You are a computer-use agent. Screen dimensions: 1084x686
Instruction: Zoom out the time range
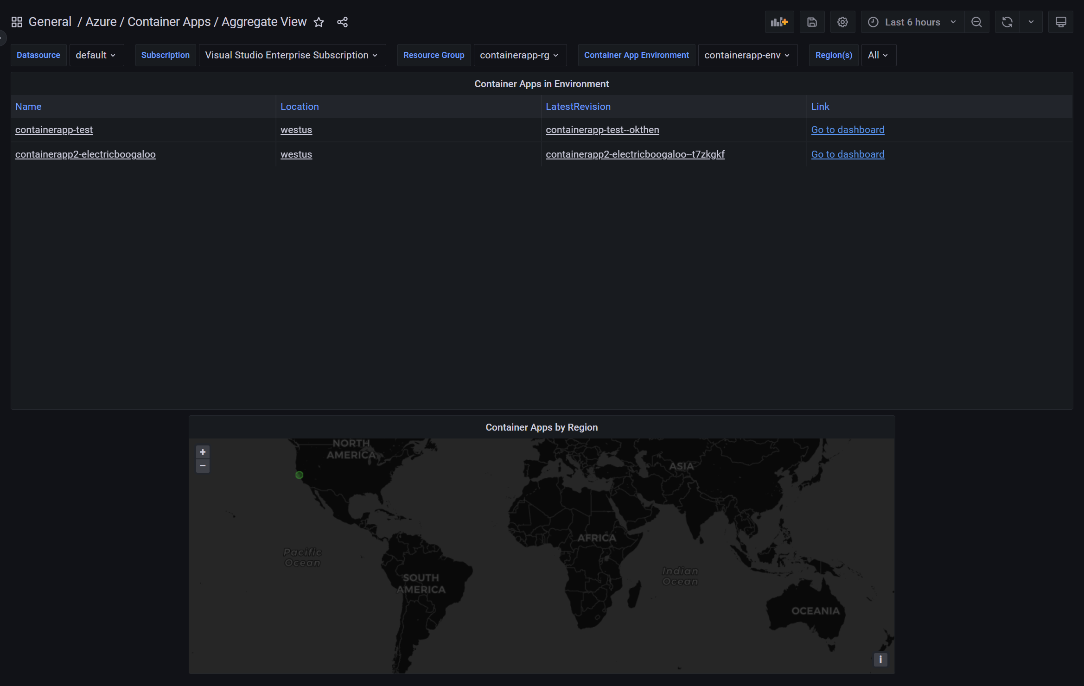[976, 22]
